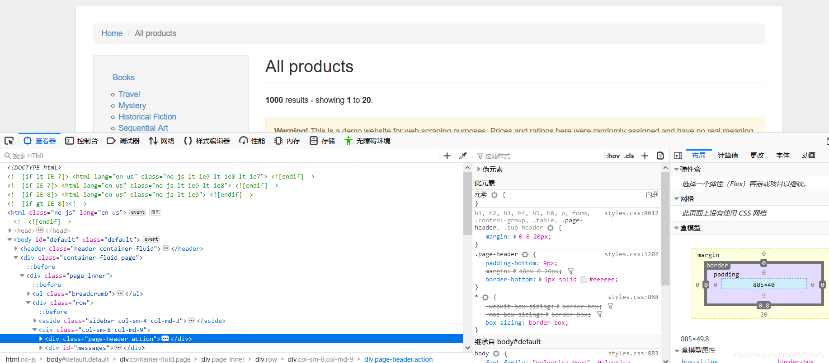Expand the ul.breadcrumb node
This screenshot has width=829, height=363.
(28, 294)
